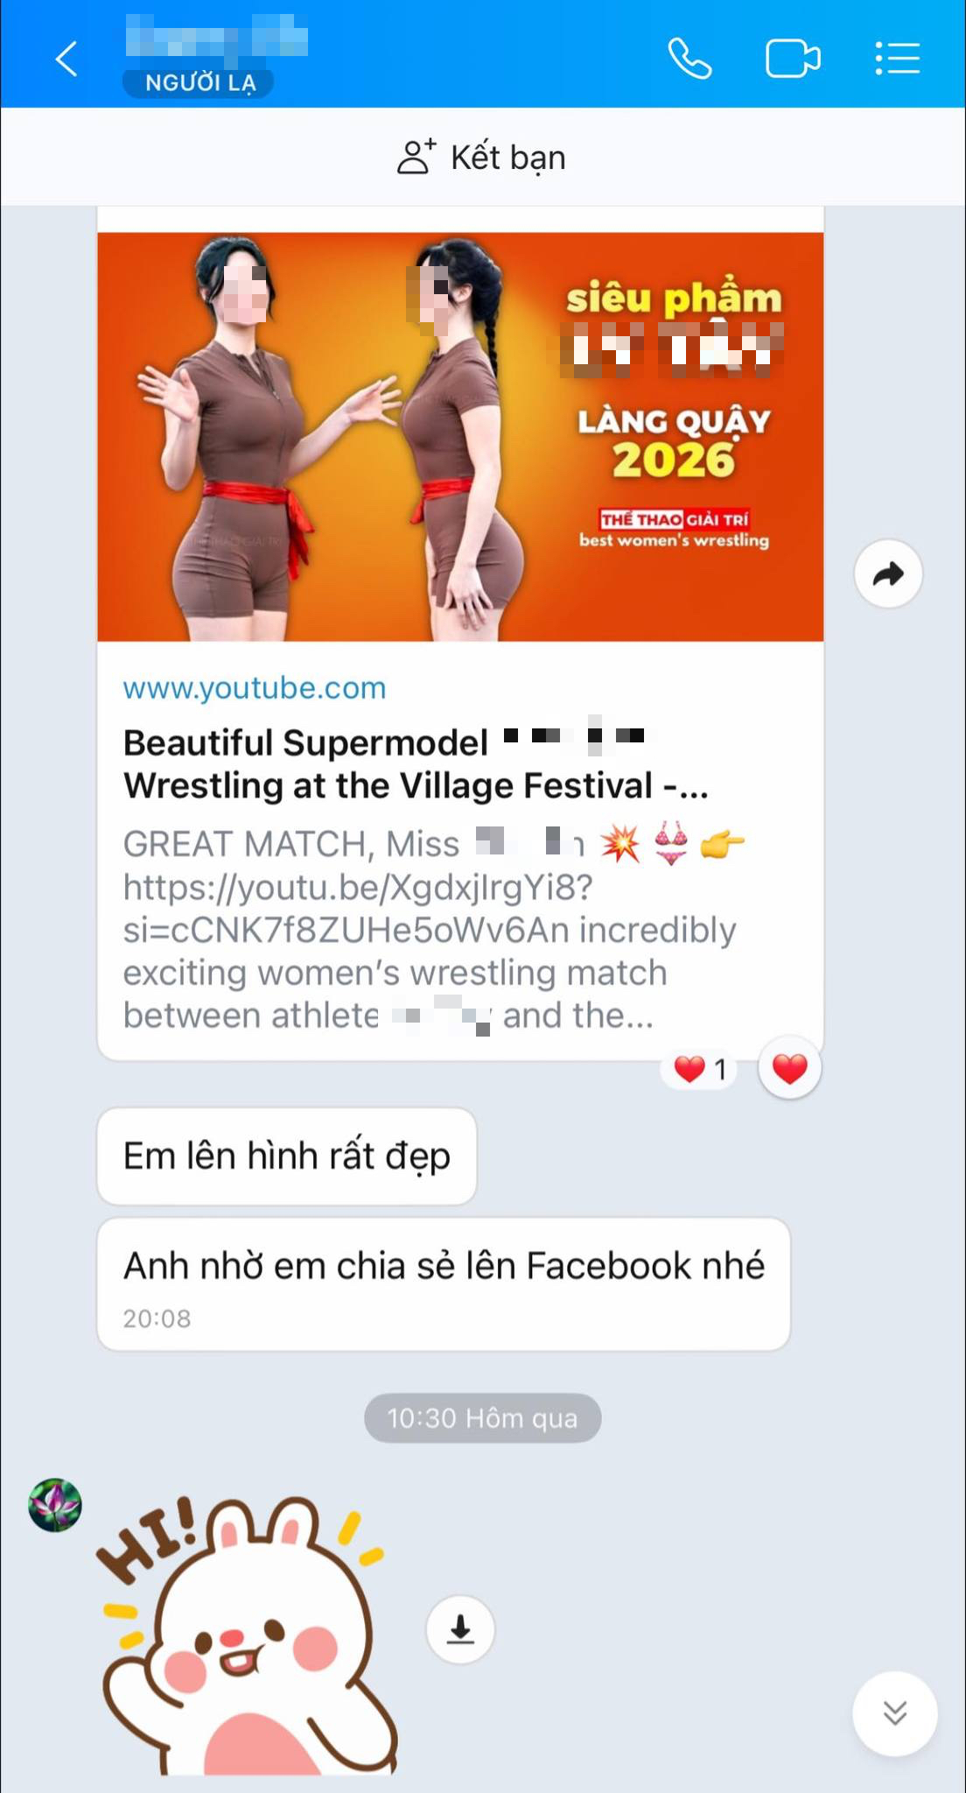Image resolution: width=966 pixels, height=1793 pixels.
Task: View the heart reaction count badge
Action: pos(700,1069)
